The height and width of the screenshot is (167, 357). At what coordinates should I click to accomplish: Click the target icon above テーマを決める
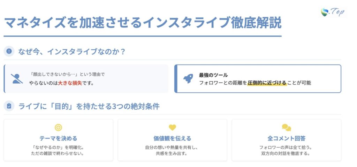[58, 128]
